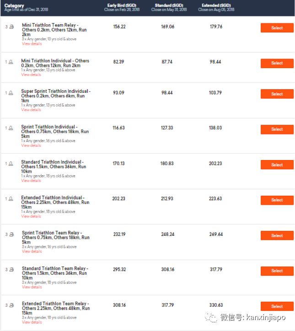Select the Mini Triathlon Team Relay category

277,28
